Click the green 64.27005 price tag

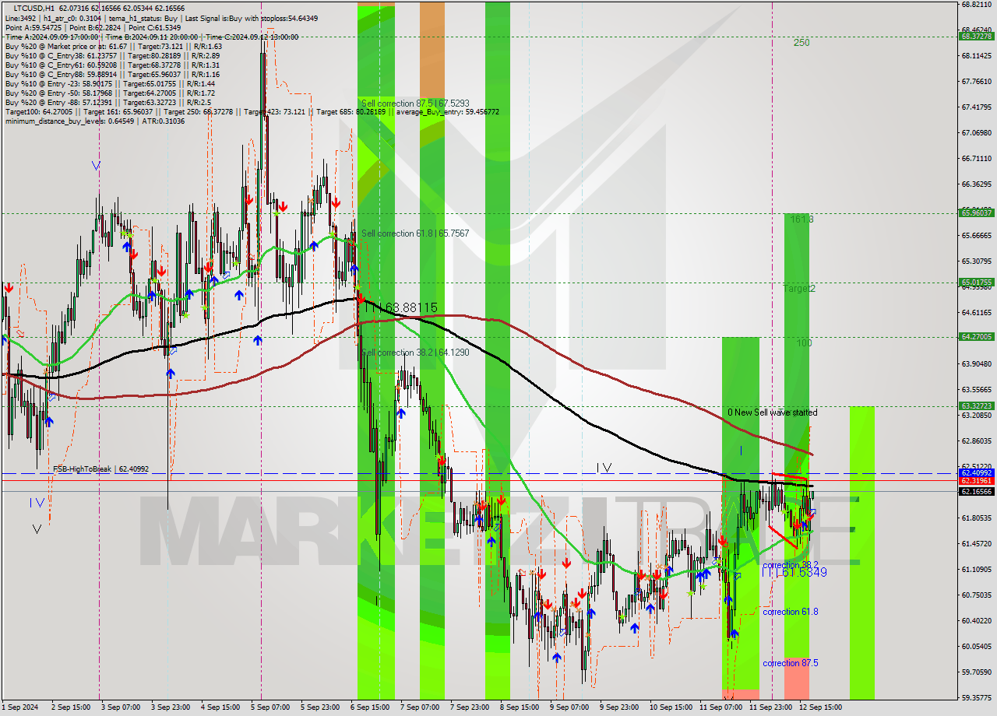pos(976,337)
